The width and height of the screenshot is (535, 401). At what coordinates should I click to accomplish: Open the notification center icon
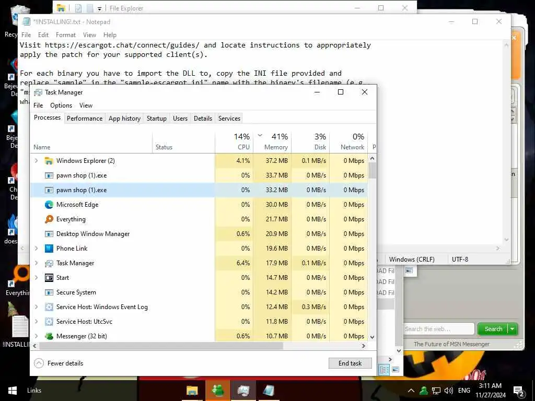[x=519, y=391]
